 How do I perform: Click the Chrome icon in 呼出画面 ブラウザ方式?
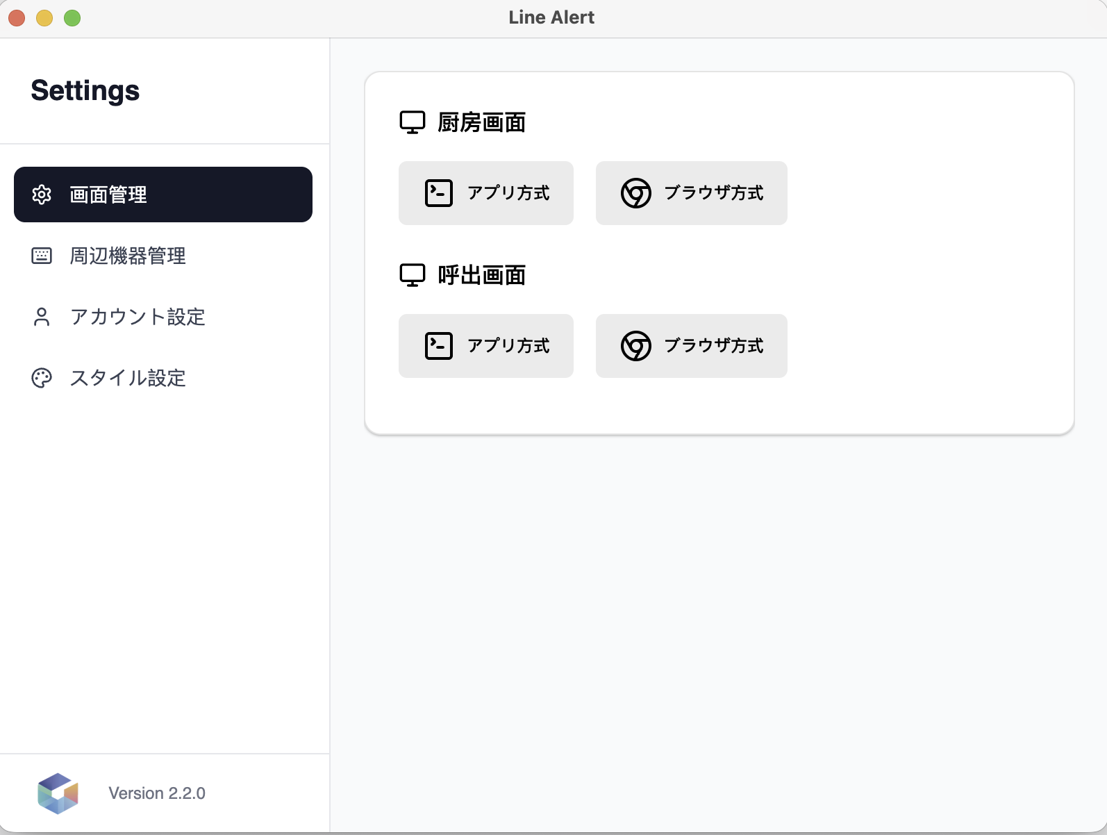coord(636,346)
